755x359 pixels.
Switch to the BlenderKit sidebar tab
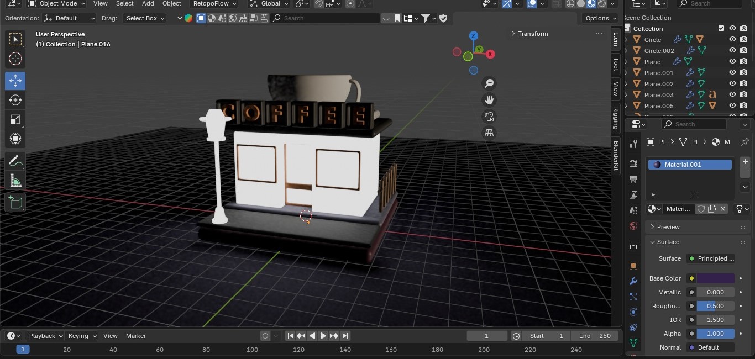coord(616,155)
